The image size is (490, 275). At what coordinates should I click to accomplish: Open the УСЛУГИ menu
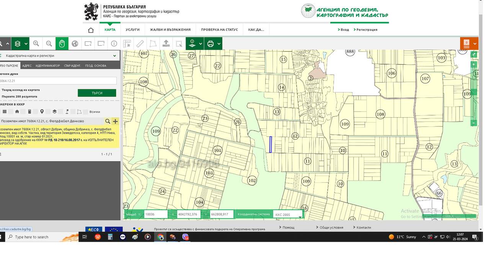click(x=132, y=29)
